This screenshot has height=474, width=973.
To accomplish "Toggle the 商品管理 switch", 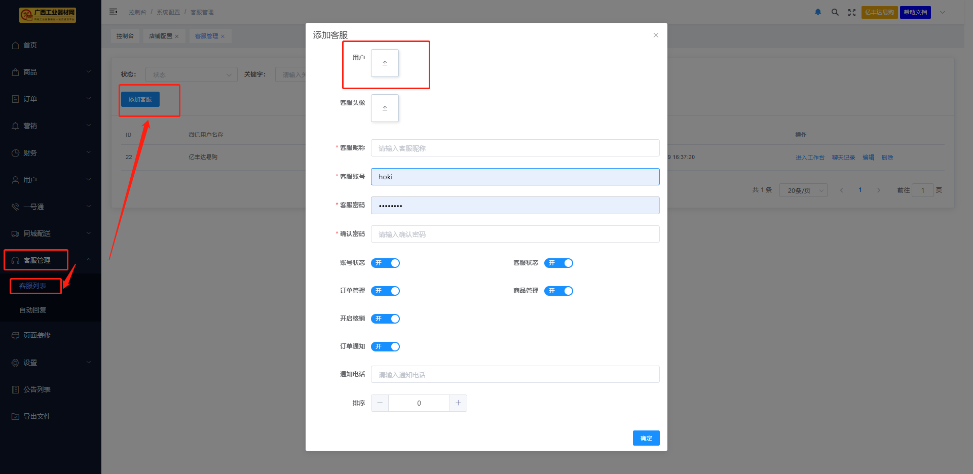I will (x=558, y=291).
